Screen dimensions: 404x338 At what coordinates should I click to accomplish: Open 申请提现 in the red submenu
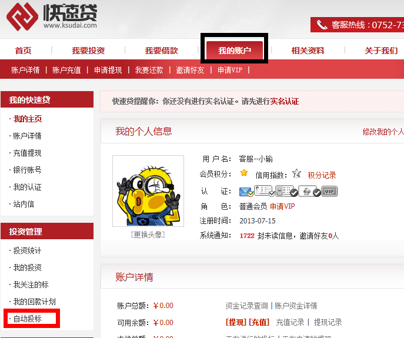108,70
